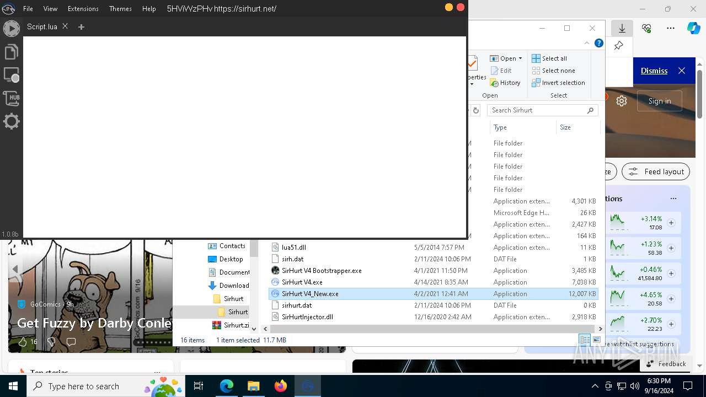
Task: Click Select none in Explorer ribbon
Action: click(553, 71)
